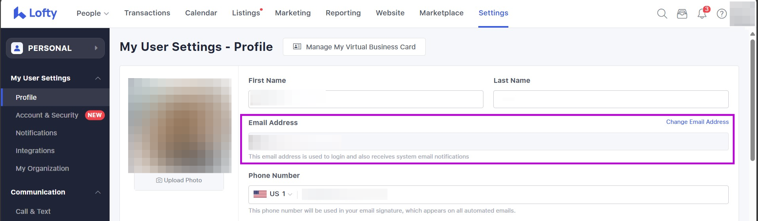758x221 pixels.
Task: Click Manage My Virtual Business Card
Action: pyautogui.click(x=354, y=47)
